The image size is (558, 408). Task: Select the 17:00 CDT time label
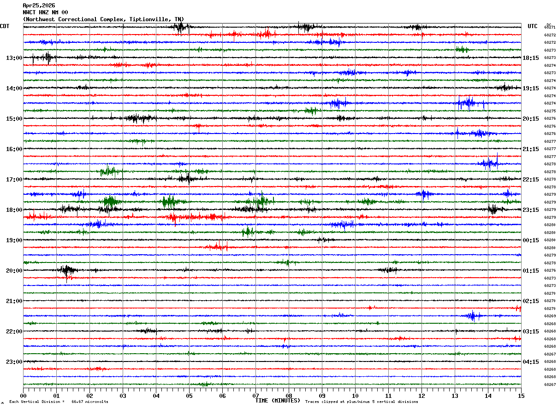(14, 180)
